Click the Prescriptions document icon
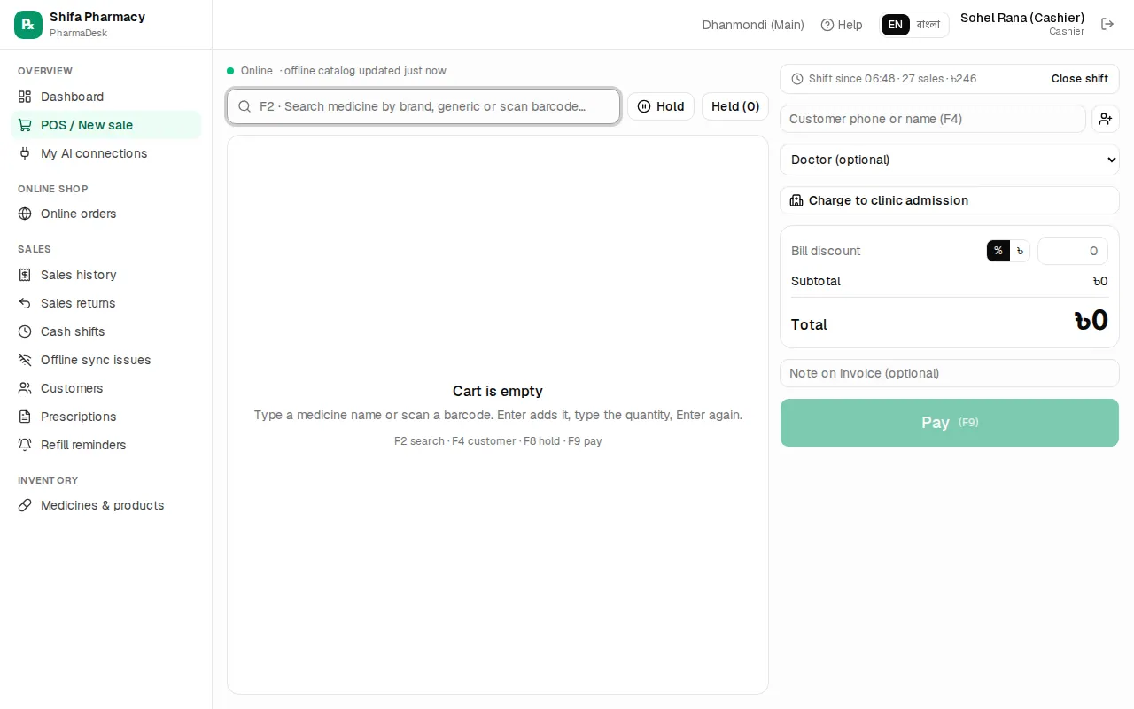Viewport: 1134px width, 709px height. [x=25, y=417]
